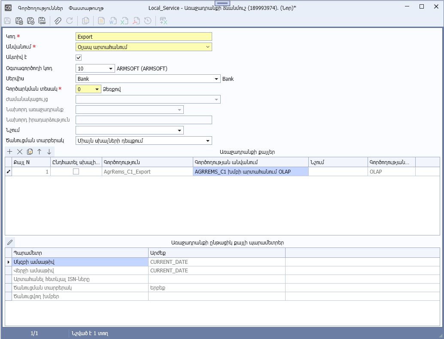This screenshot has width=444, height=339.
Task: Move the step up with the up arrow
Action: [39, 152]
